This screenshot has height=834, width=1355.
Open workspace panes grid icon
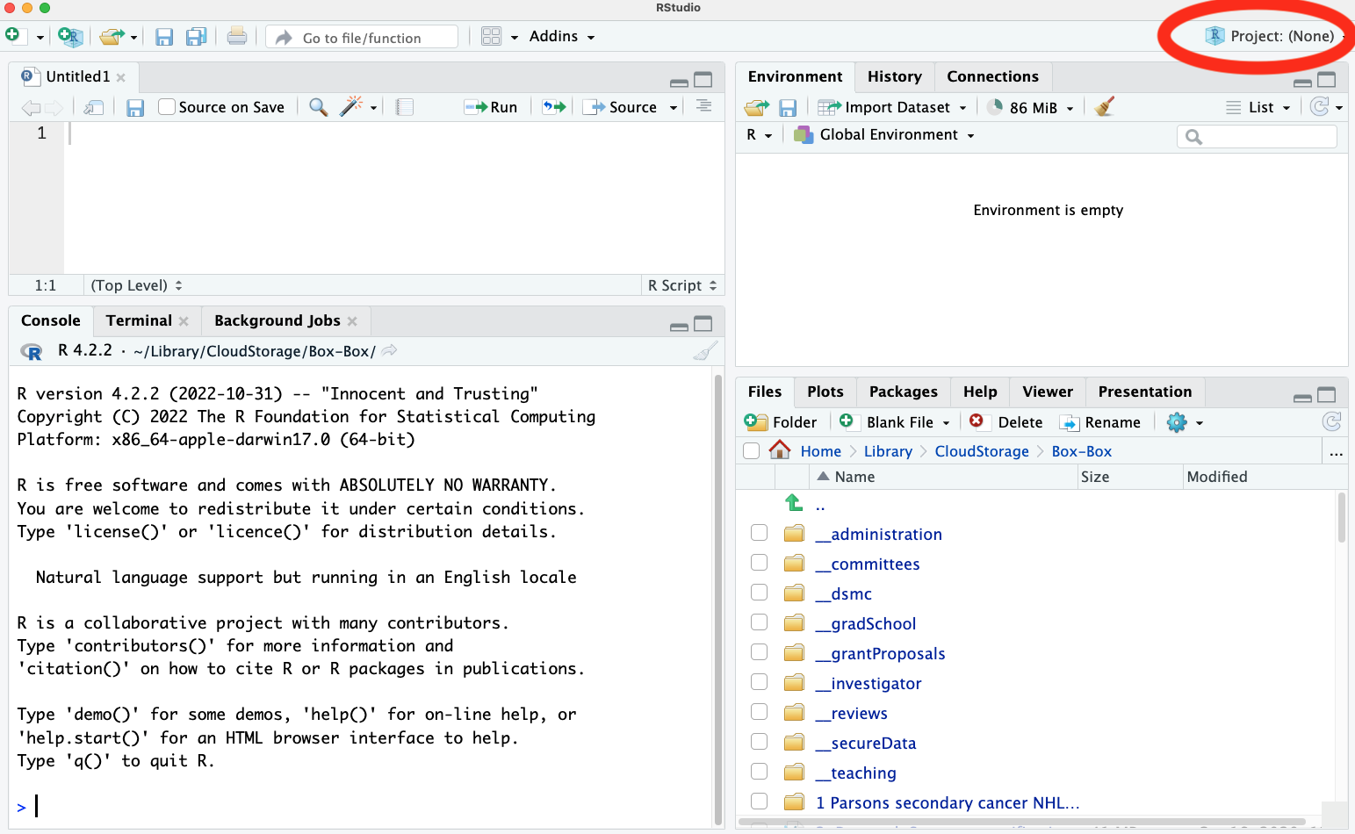click(x=491, y=37)
